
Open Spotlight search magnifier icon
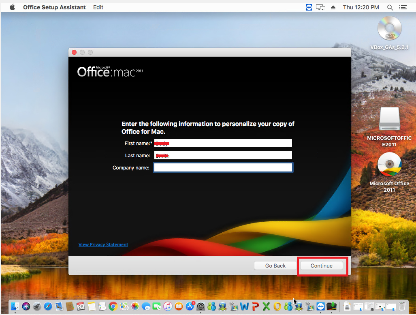point(390,7)
